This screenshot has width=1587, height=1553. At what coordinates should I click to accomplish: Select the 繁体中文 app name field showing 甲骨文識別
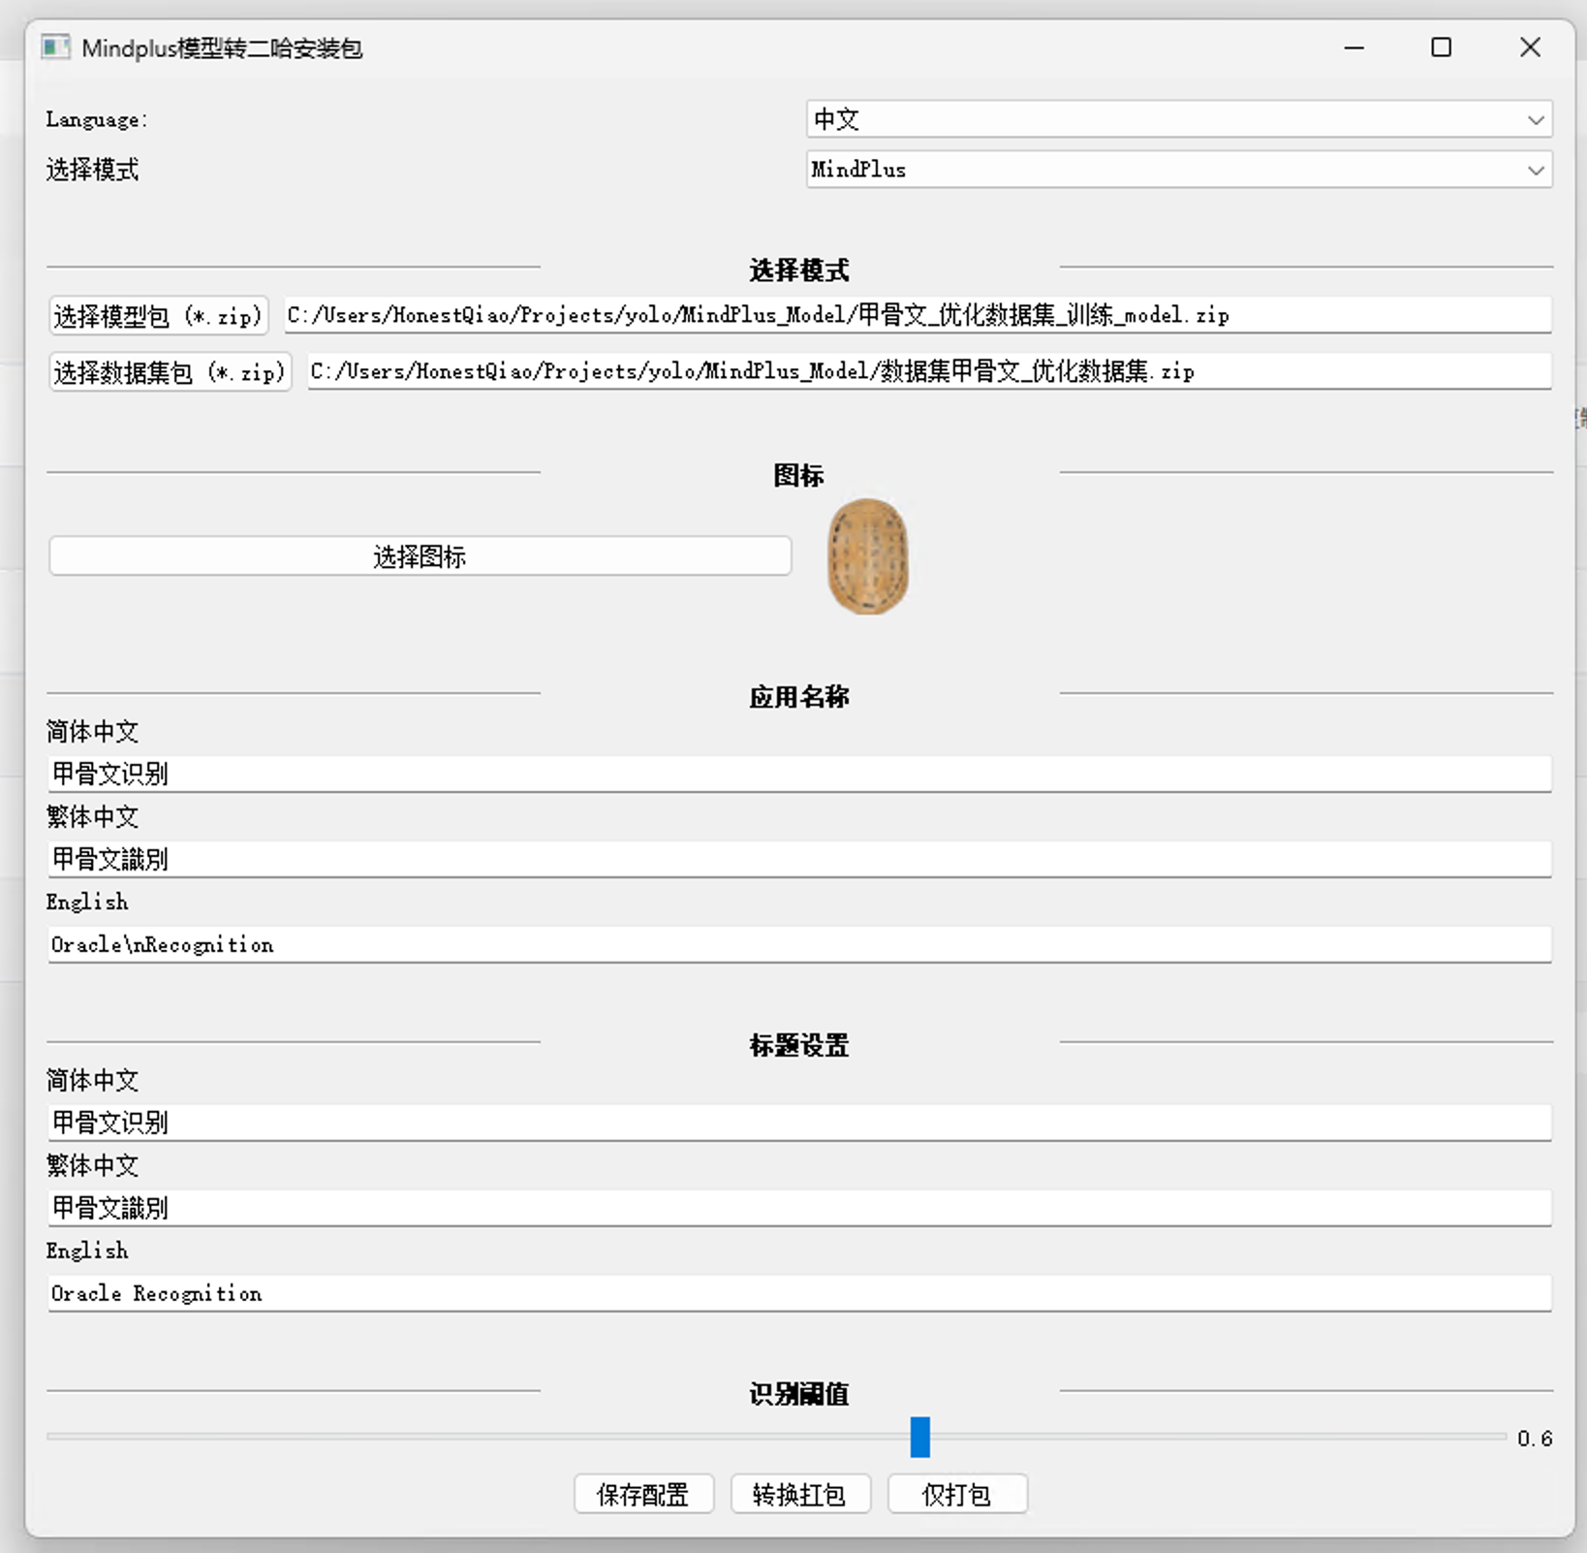(800, 859)
